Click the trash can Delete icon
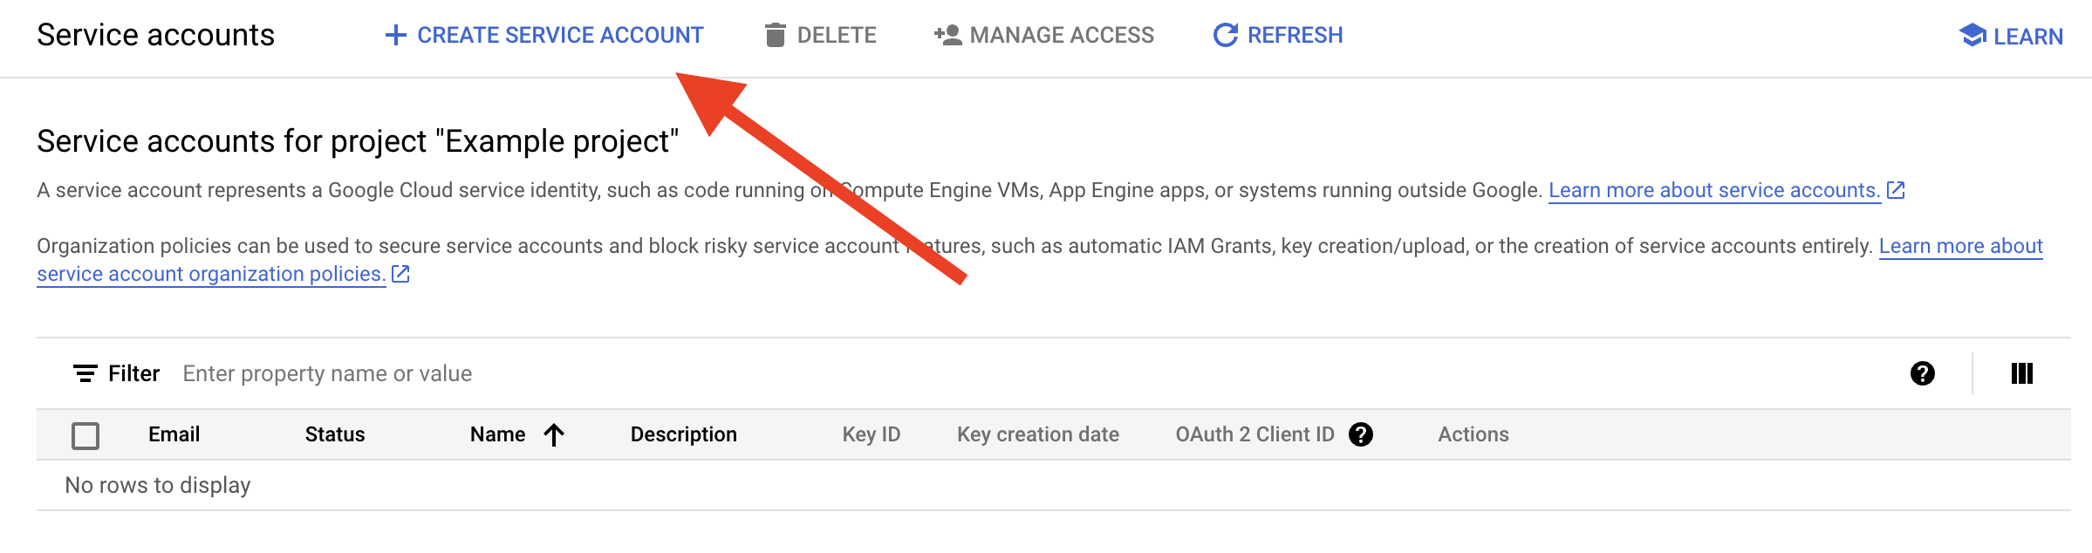Viewport: 2092px width, 553px height. pos(775,35)
